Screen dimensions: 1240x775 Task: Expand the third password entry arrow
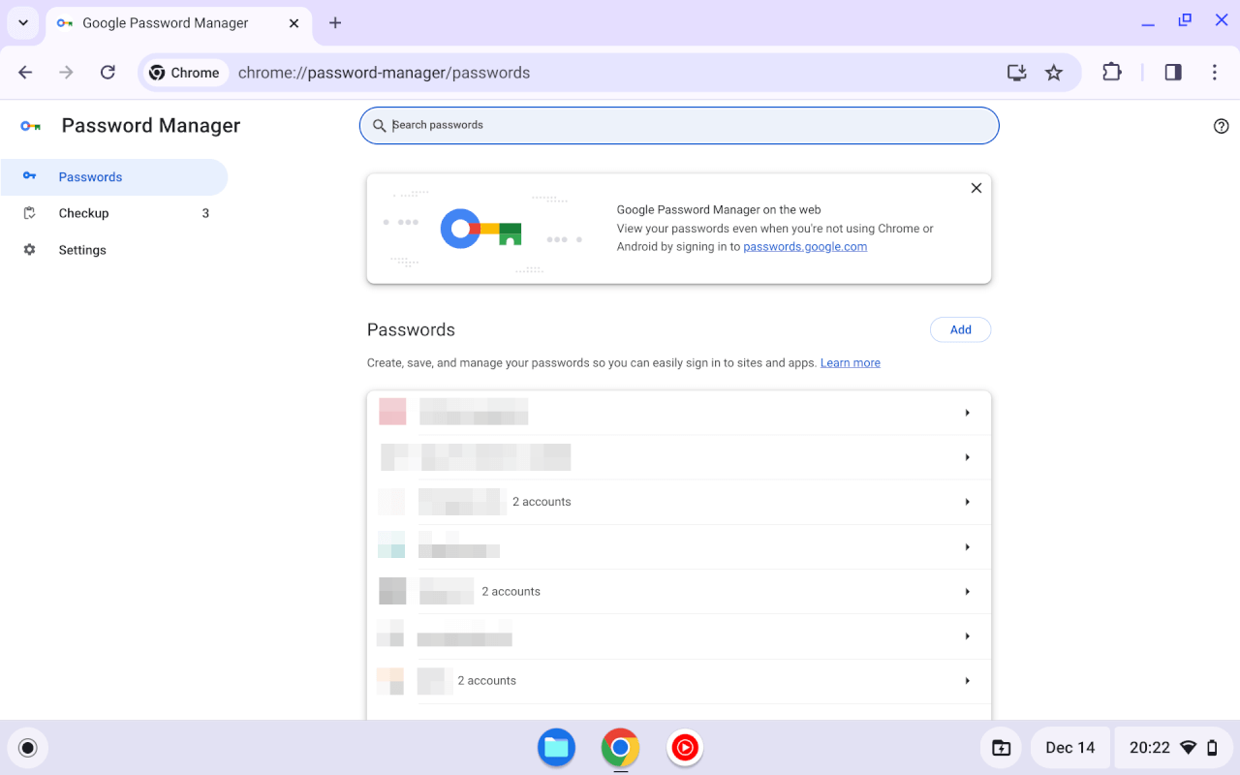(x=967, y=502)
